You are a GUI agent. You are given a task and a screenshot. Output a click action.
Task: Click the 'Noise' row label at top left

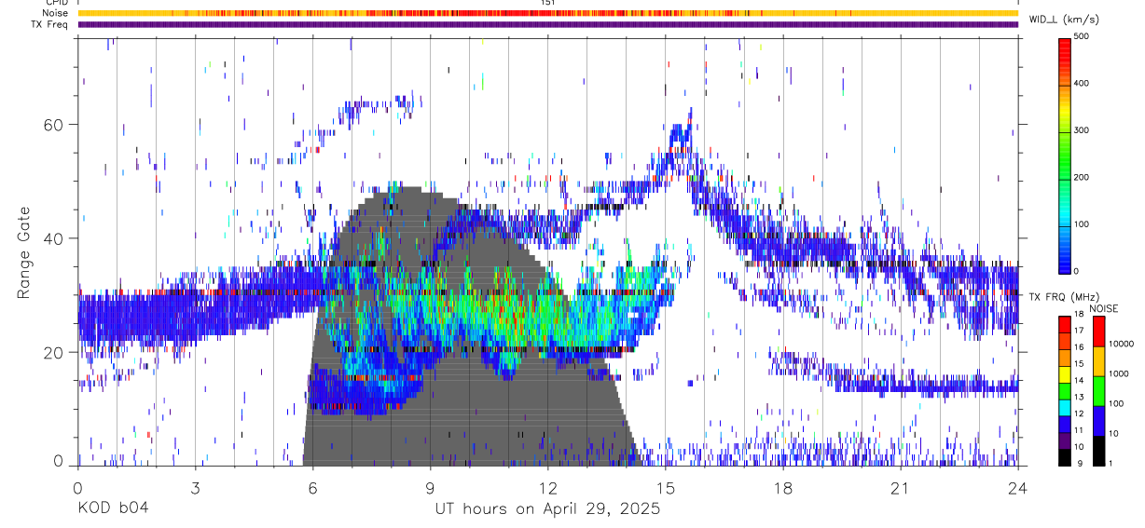coord(56,13)
